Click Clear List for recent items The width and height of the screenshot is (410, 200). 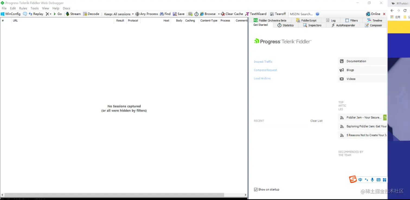point(316,121)
